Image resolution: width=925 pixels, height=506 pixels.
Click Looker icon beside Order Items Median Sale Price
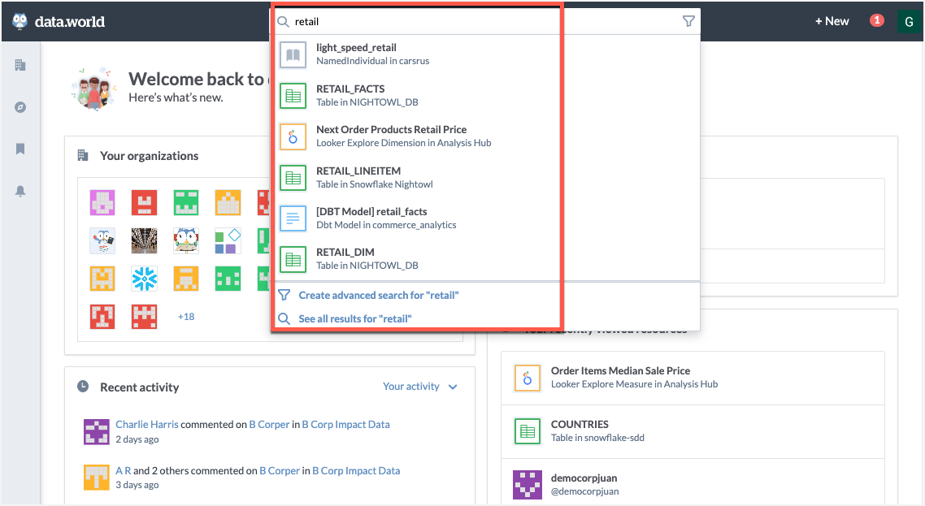pyautogui.click(x=528, y=378)
